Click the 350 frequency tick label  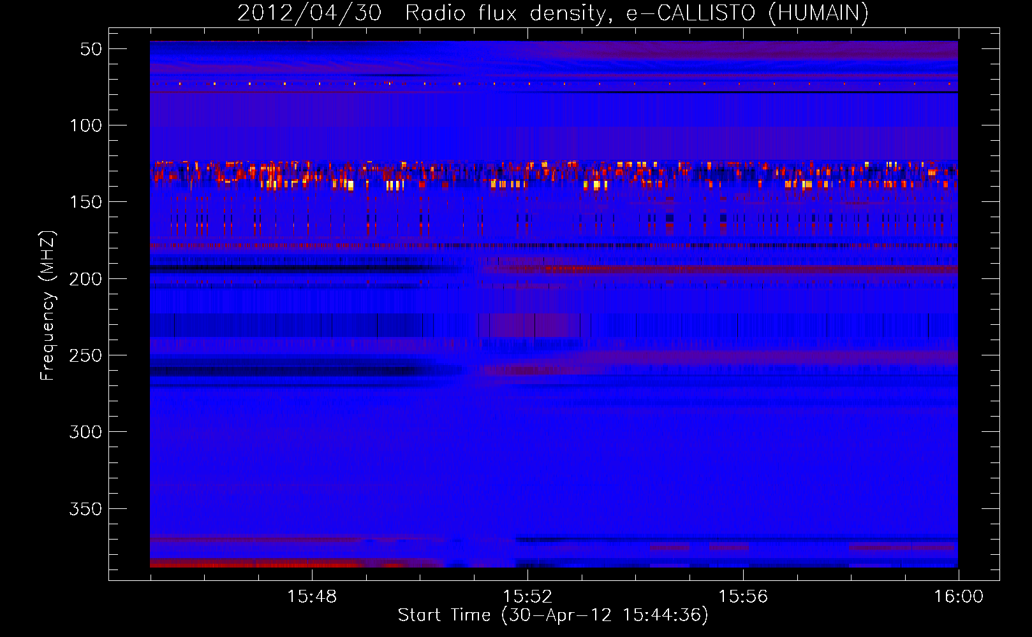pyautogui.click(x=85, y=509)
